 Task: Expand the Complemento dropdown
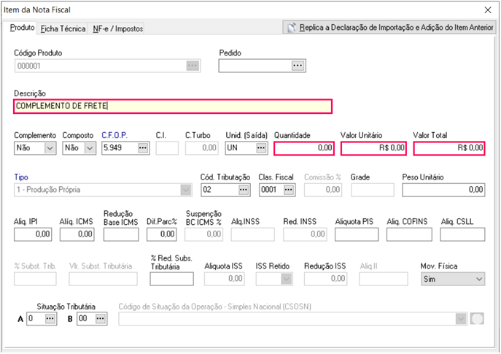tap(50, 148)
